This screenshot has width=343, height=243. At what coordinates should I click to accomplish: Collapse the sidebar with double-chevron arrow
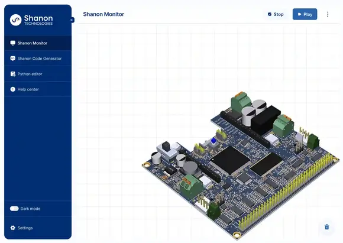point(72,20)
